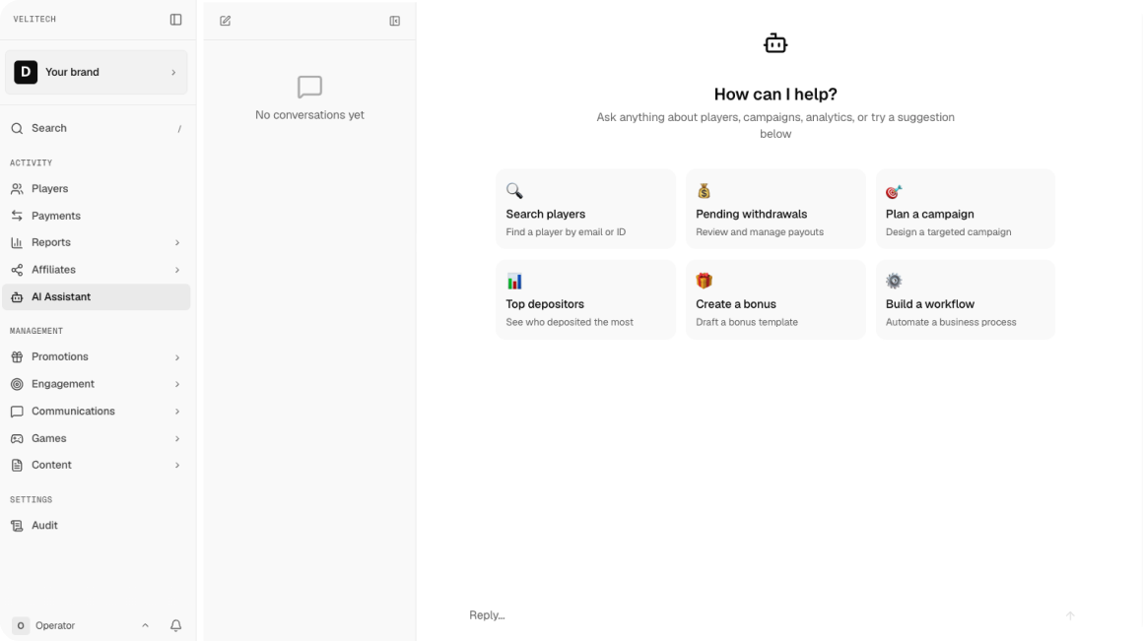Click the magnifying glass on Search players card
This screenshot has width=1143, height=641.
514,191
